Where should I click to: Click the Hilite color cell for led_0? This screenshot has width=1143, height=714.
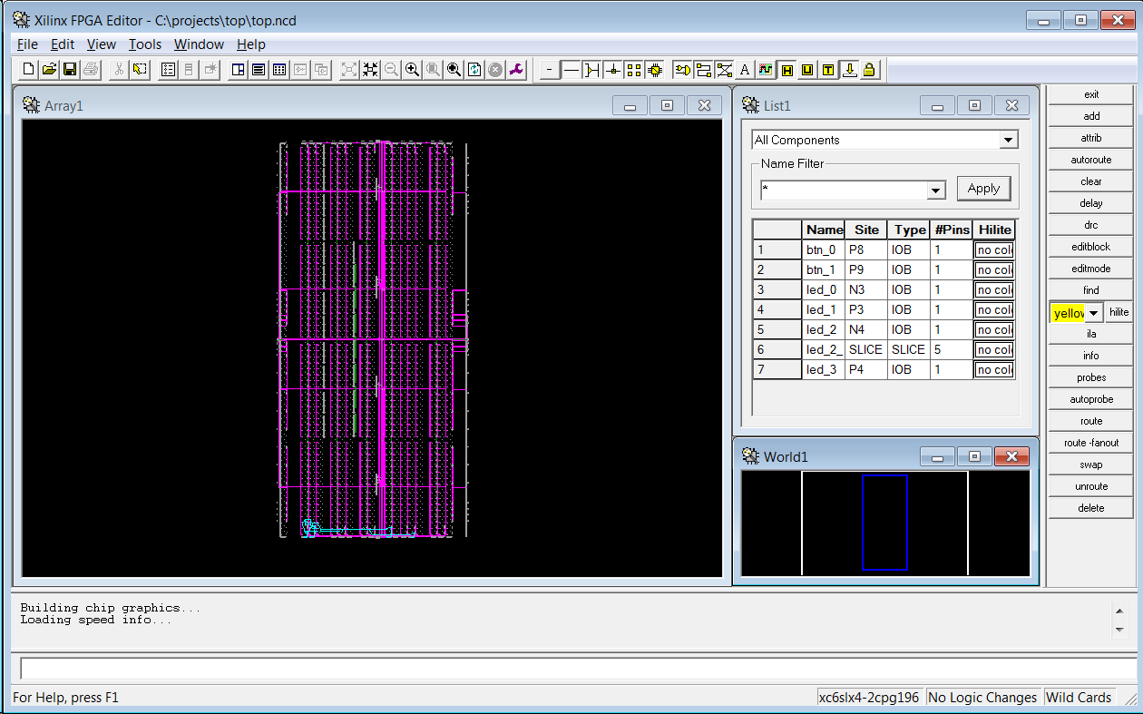click(993, 289)
